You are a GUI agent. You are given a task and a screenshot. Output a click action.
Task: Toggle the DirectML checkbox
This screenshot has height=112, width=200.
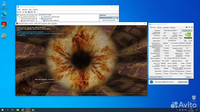click(186, 71)
